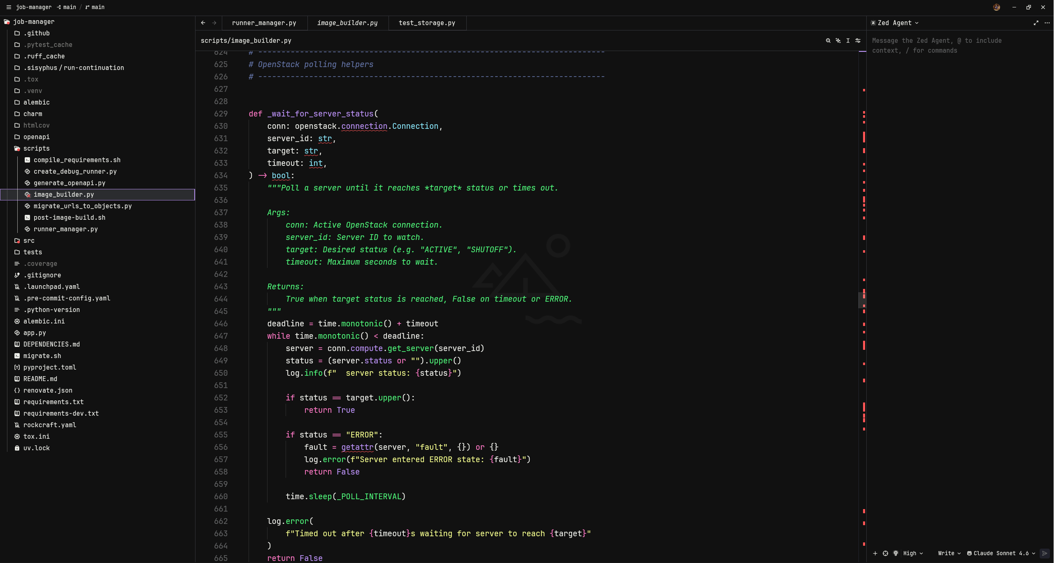Click the editor vertical scrollbar thumb
The height and width of the screenshot is (563, 1054).
click(x=862, y=299)
